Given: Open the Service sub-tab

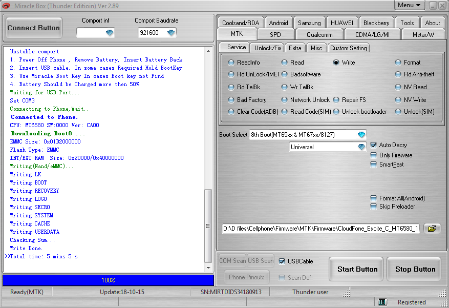Looking at the screenshot, I should 236,47.
